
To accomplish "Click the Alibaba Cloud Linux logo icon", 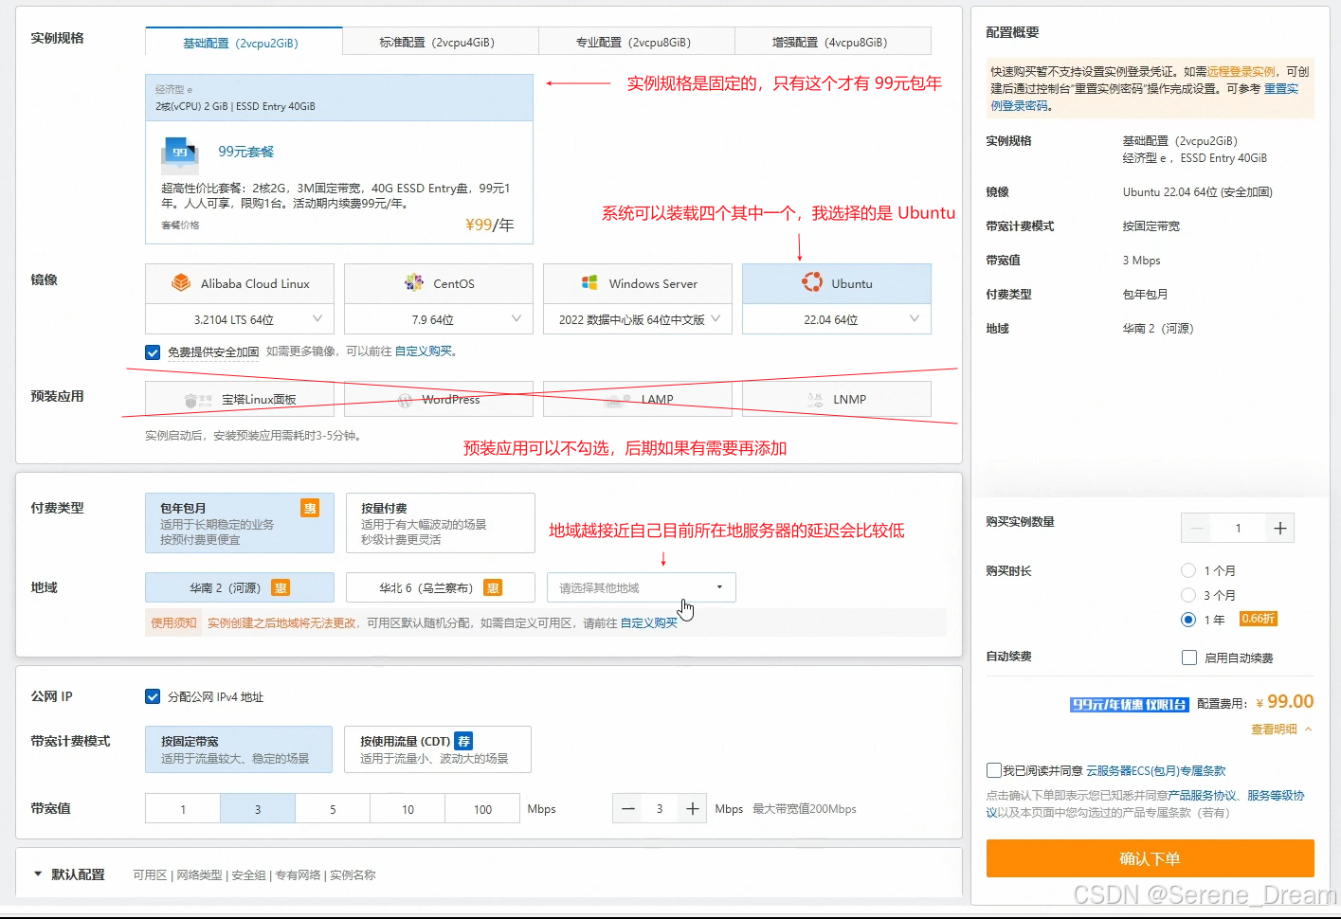I will tap(181, 282).
